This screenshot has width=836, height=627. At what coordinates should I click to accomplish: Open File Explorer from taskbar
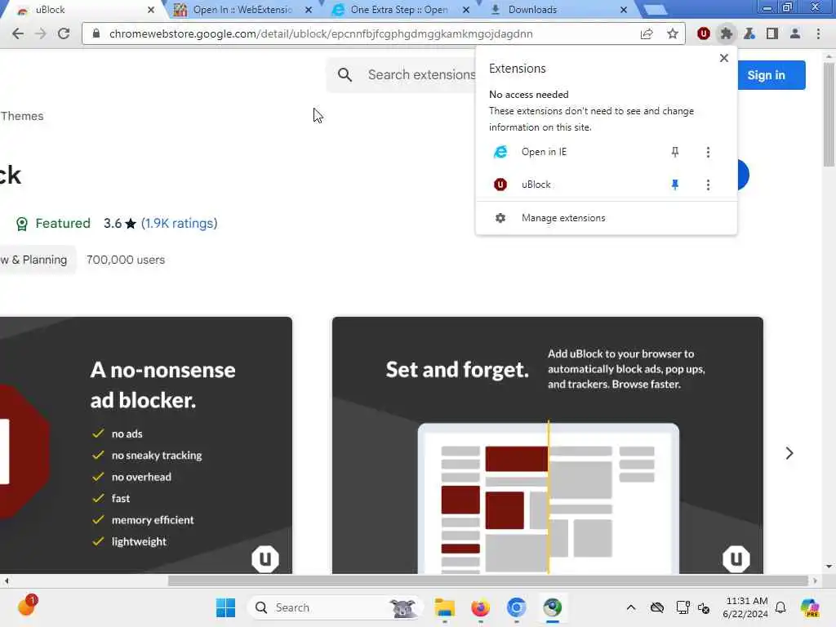(444, 607)
